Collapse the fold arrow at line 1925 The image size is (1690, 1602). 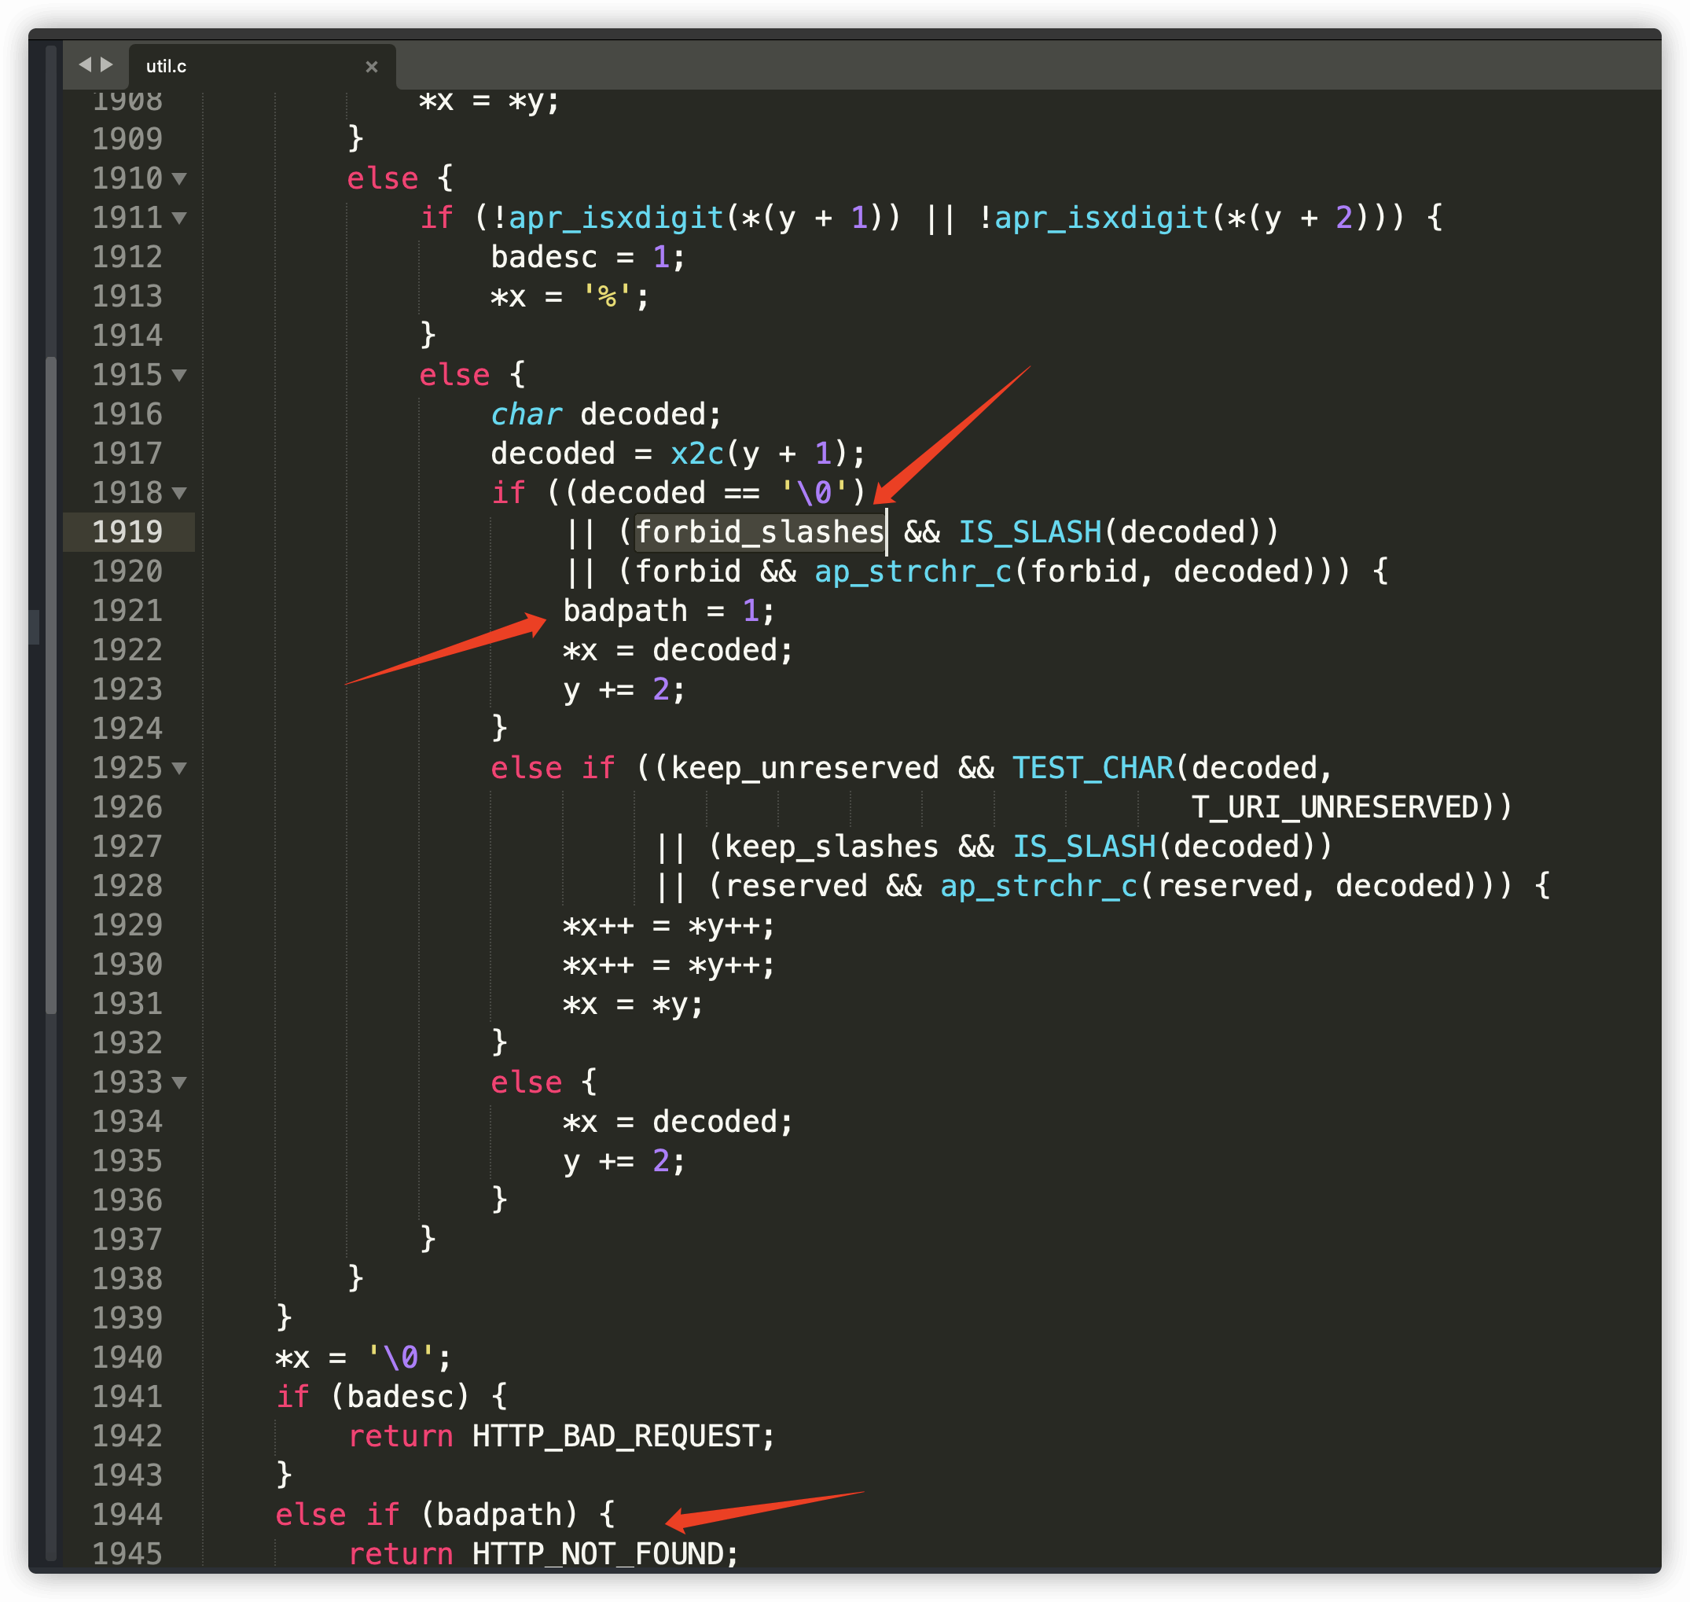[179, 768]
